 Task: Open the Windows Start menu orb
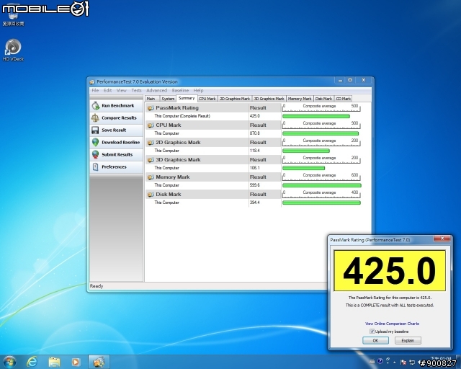coord(9,362)
